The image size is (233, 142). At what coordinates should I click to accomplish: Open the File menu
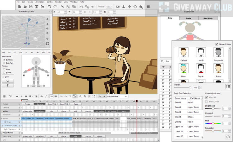18,2
